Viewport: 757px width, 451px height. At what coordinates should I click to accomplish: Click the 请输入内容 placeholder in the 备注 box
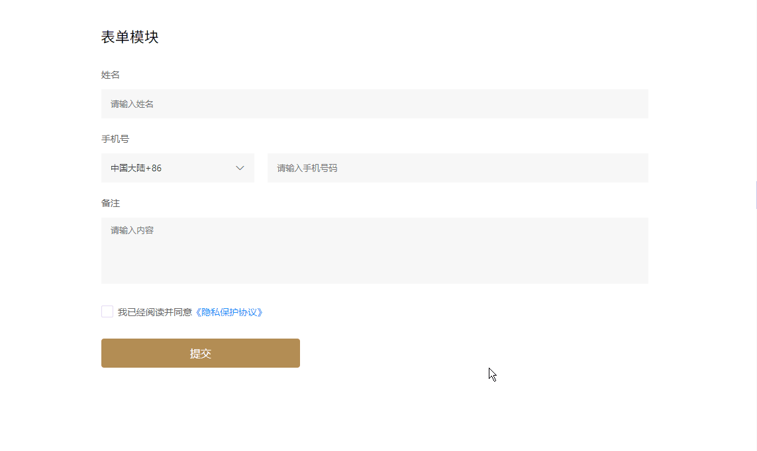click(132, 230)
